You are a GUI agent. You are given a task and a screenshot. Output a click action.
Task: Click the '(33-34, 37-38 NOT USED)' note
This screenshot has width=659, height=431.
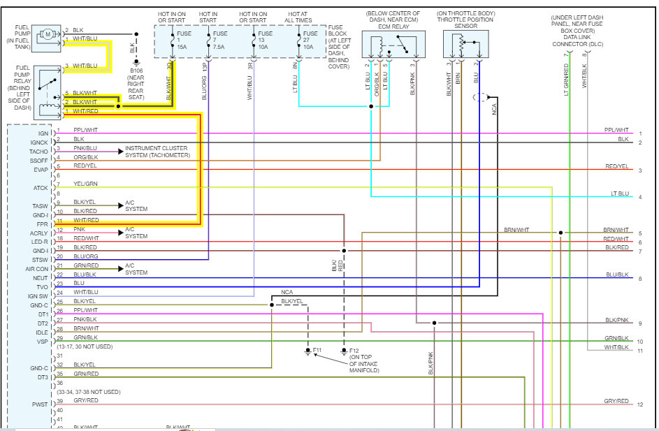click(89, 392)
